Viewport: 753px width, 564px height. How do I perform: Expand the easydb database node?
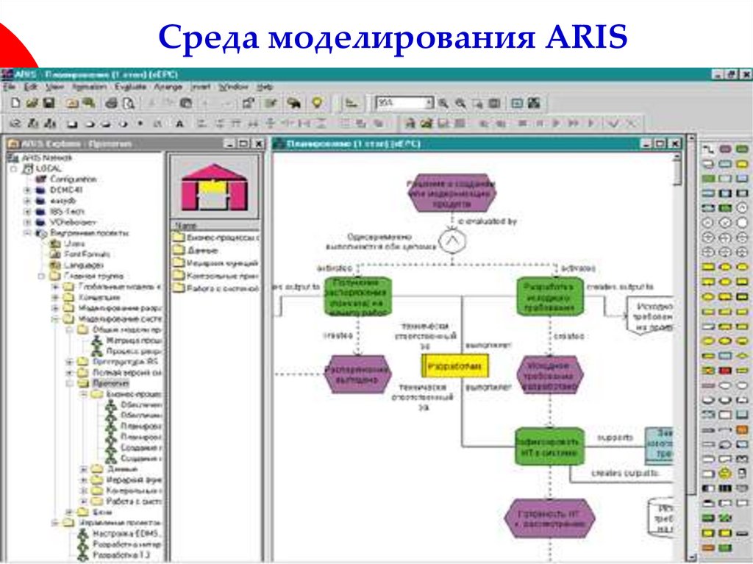(28, 201)
